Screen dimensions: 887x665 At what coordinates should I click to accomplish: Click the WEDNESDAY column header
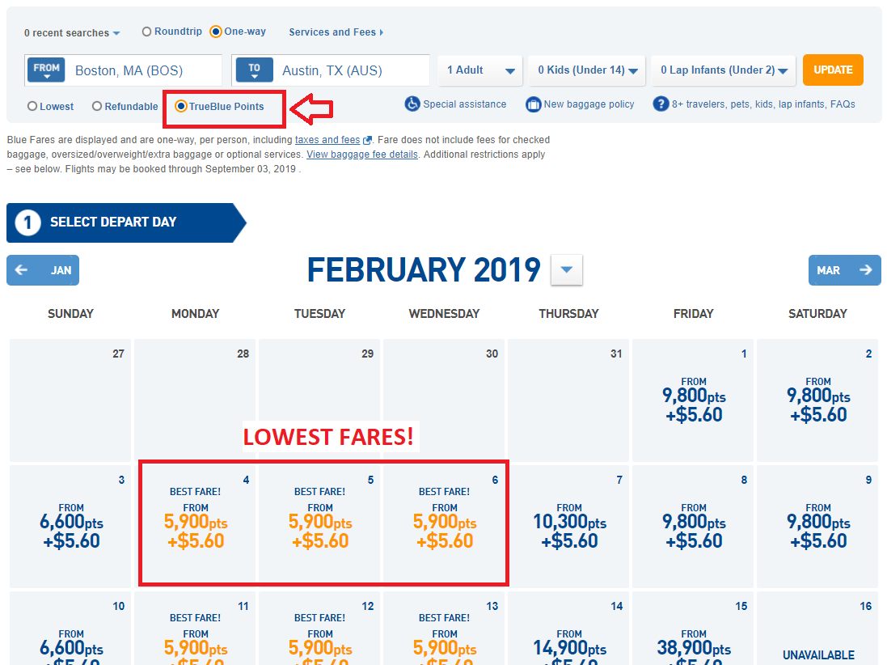click(x=444, y=314)
